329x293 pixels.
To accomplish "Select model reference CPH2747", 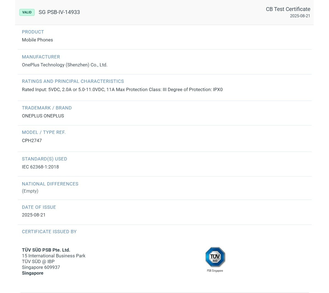I will (32, 140).
